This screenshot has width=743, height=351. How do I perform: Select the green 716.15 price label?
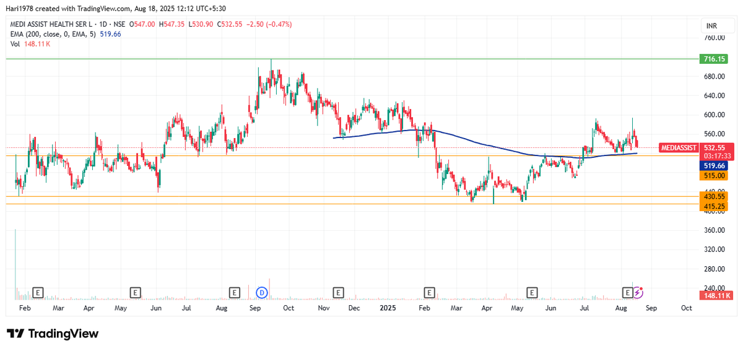point(714,59)
